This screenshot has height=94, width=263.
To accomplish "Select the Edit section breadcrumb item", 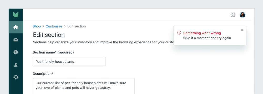I will coord(77,26).
